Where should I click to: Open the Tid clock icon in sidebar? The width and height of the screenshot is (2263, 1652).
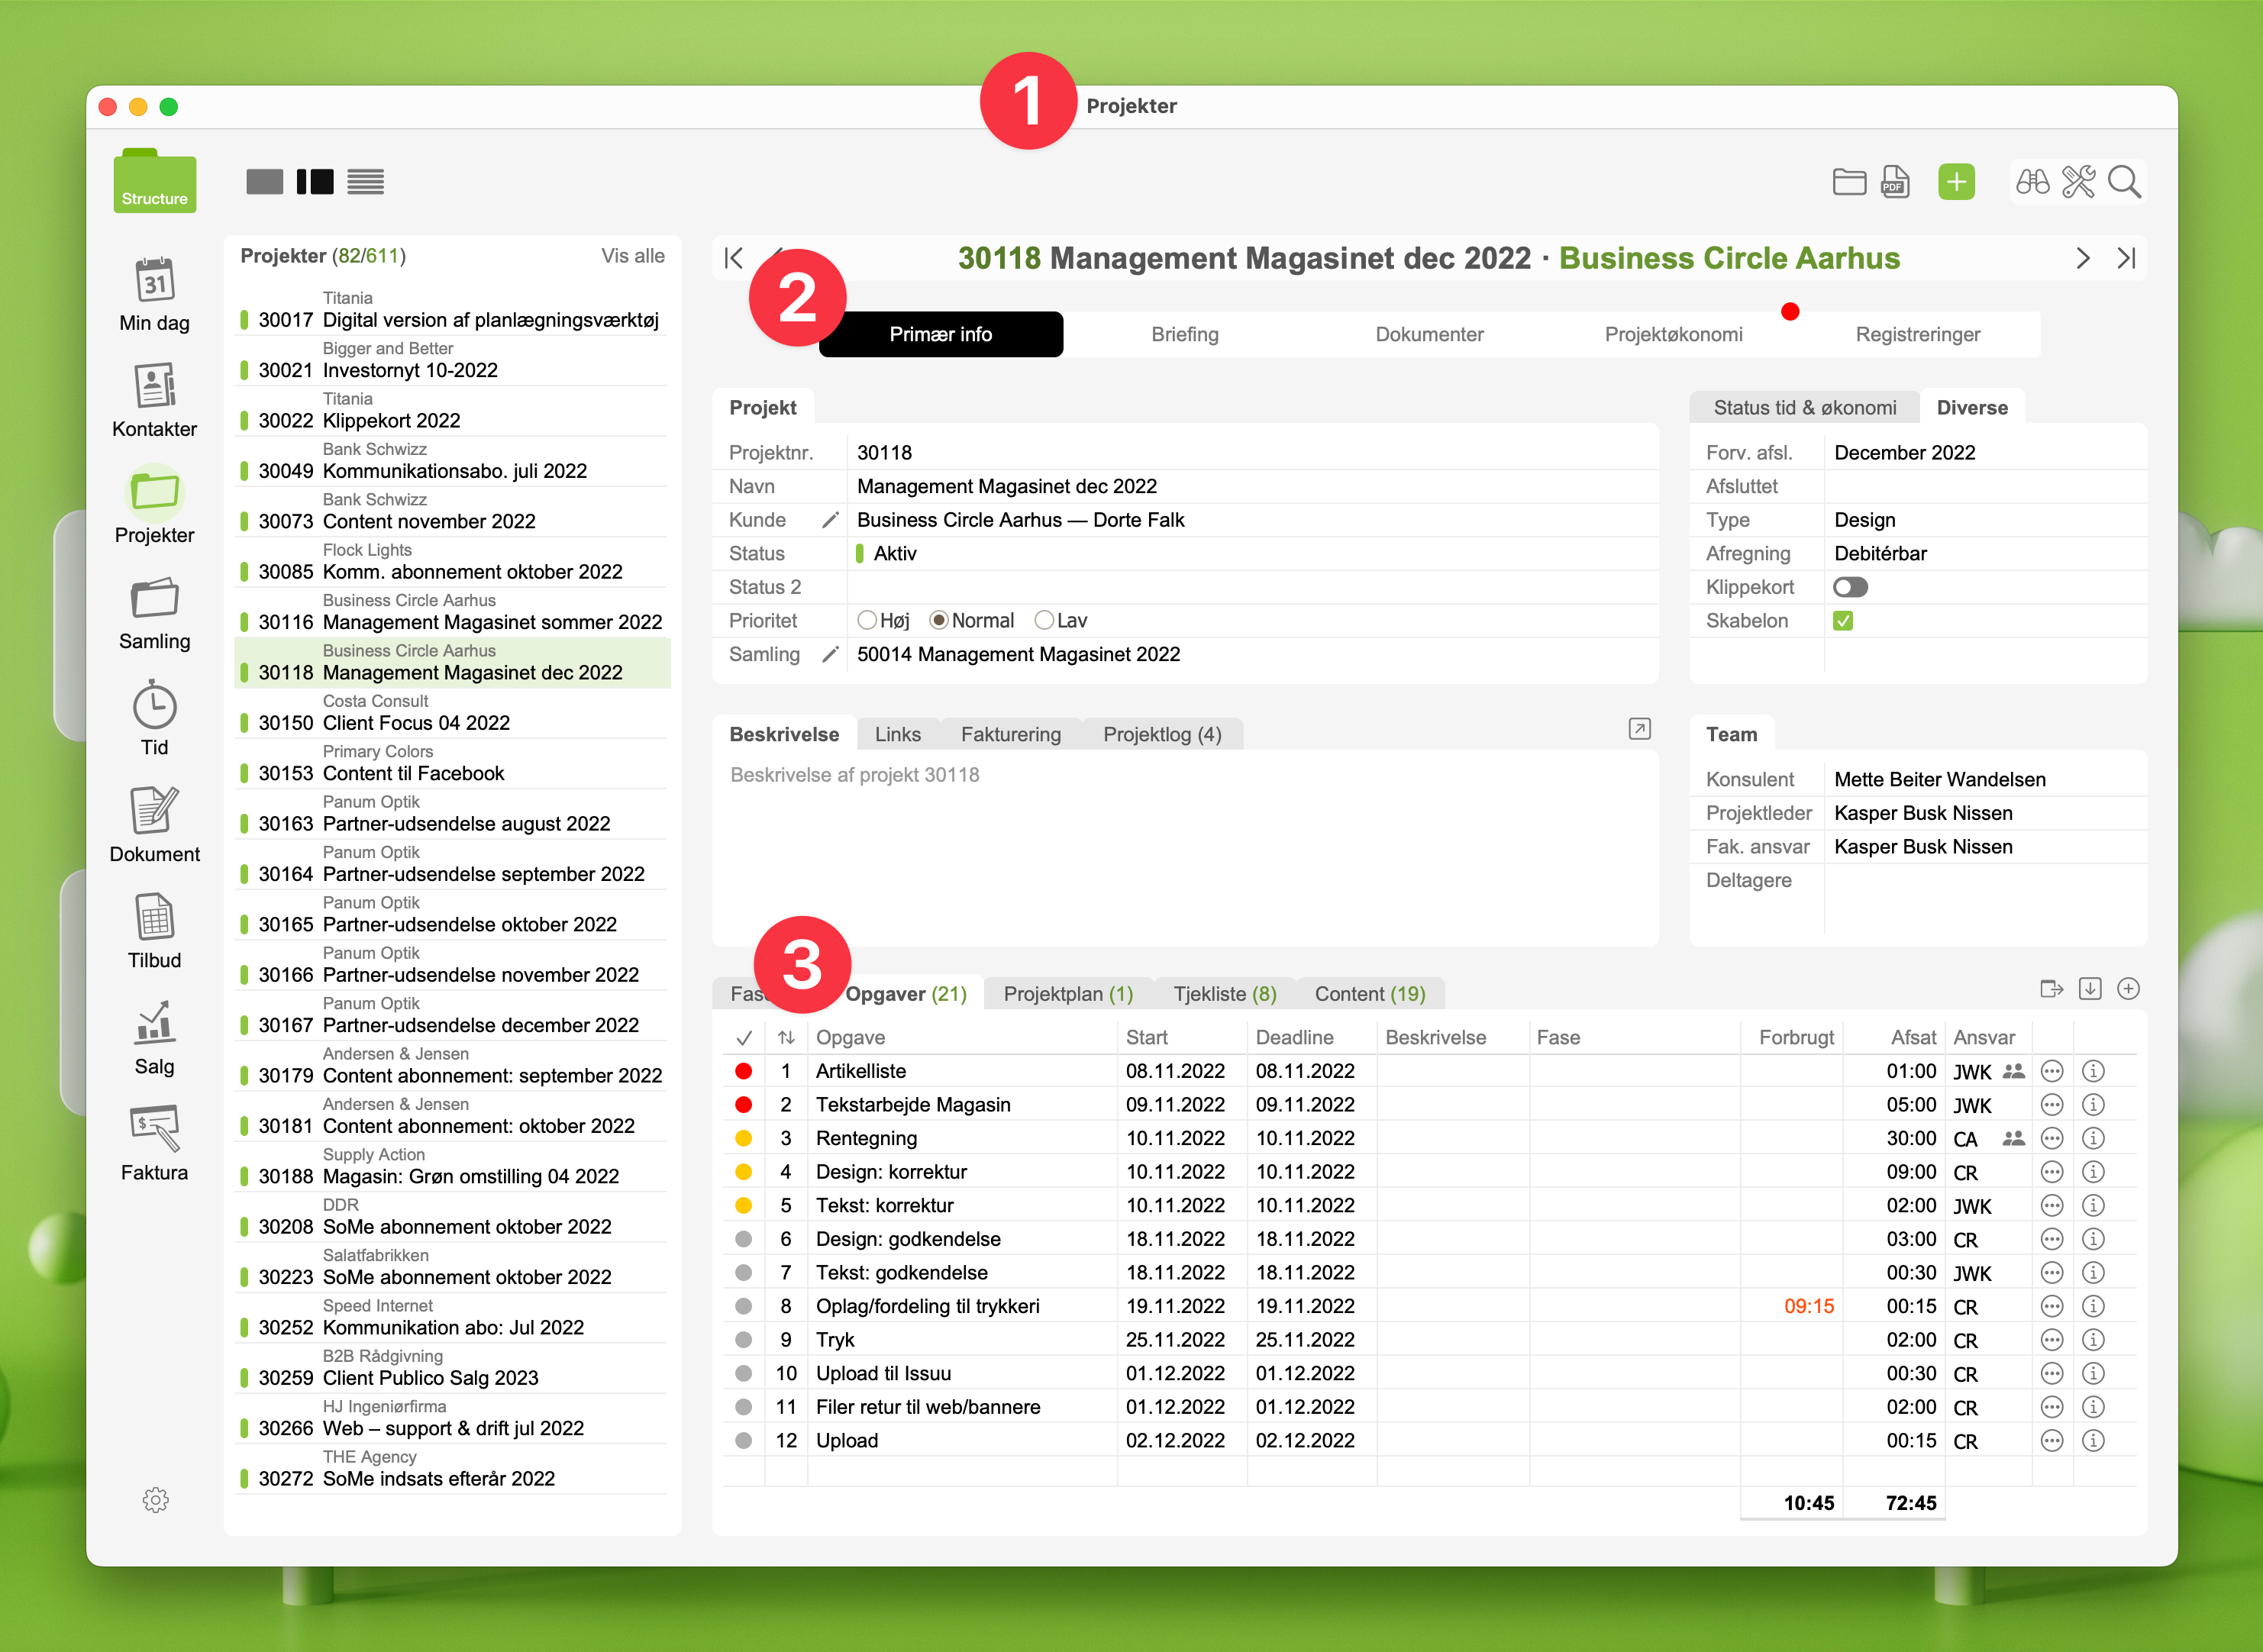[x=154, y=706]
